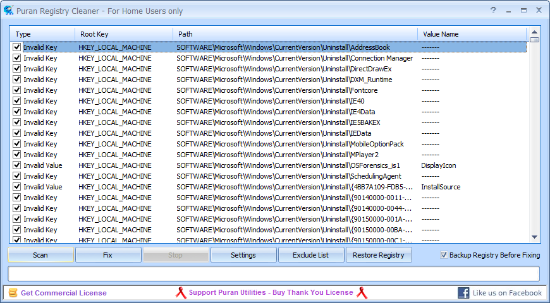
Task: Toggle checkbox for SchedulingAgent row
Action: [x=16, y=176]
